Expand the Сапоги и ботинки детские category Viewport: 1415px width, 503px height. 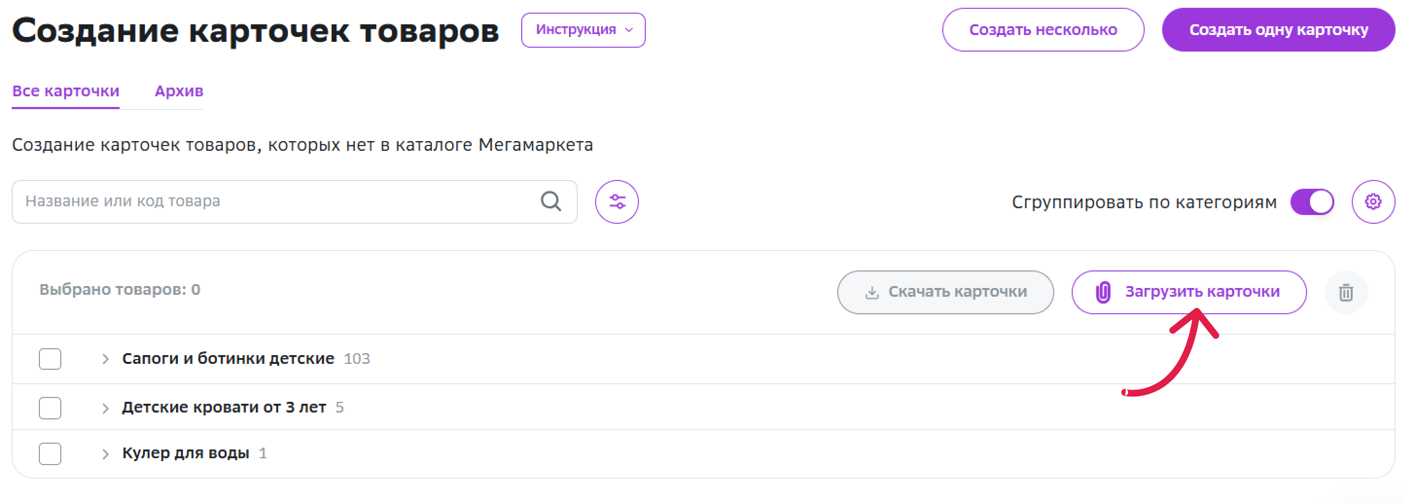click(x=106, y=359)
